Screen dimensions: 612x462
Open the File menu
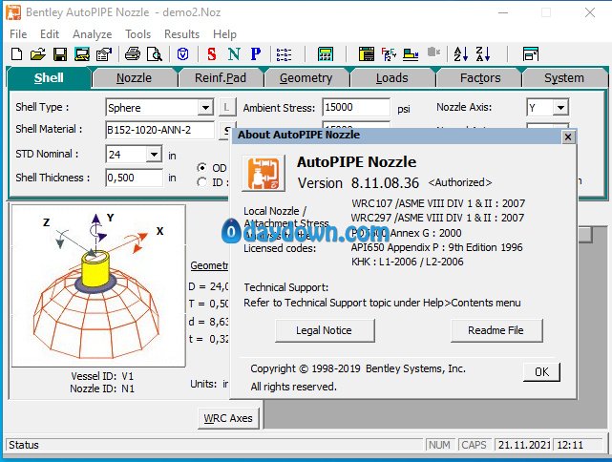pos(18,34)
